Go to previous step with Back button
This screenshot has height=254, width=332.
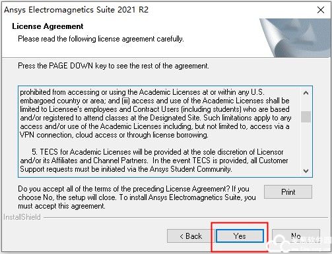coord(191,236)
